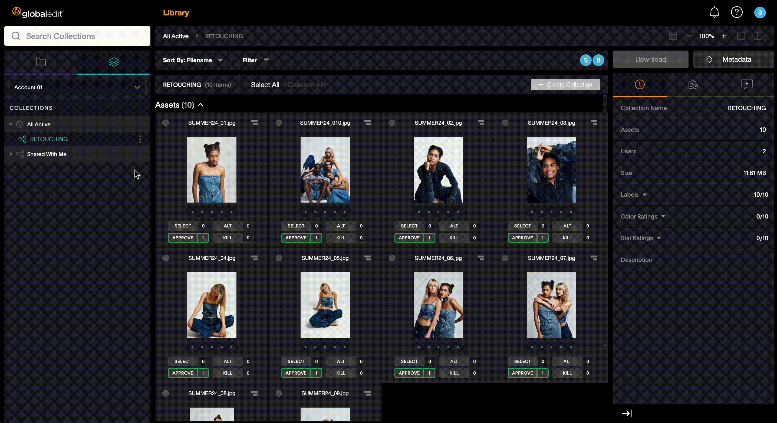777x423 pixels.
Task: Open the notifications bell
Action: (714, 12)
